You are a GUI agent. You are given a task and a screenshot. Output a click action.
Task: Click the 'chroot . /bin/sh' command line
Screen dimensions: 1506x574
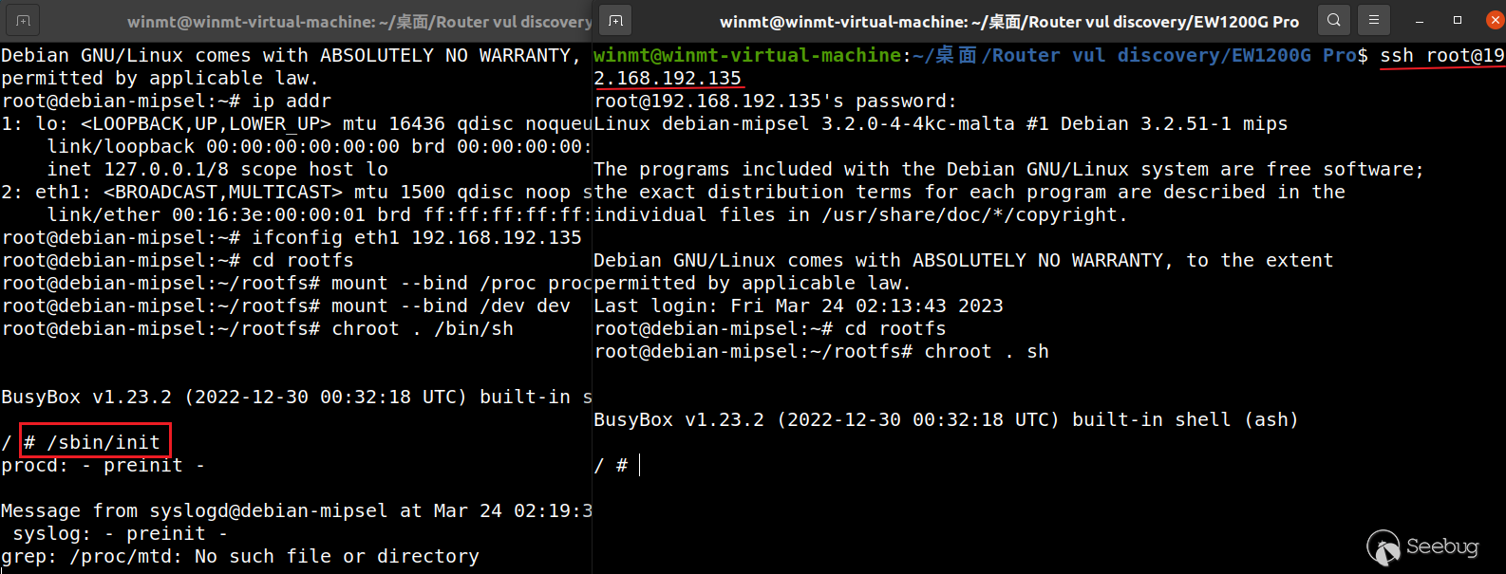pyautogui.click(x=422, y=328)
